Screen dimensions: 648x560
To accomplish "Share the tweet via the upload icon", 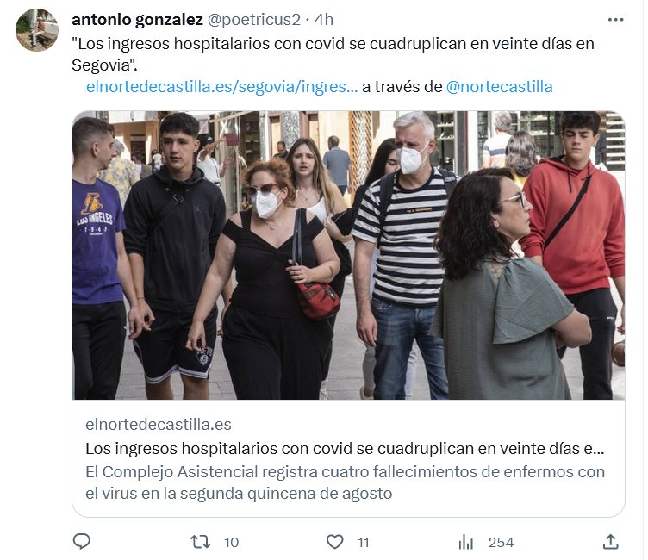I will [x=610, y=541].
